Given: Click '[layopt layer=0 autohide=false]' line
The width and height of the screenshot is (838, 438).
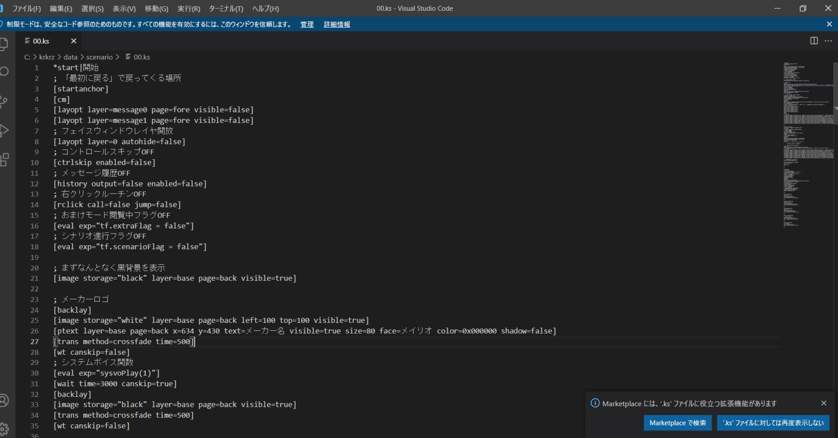Looking at the screenshot, I should 119,141.
